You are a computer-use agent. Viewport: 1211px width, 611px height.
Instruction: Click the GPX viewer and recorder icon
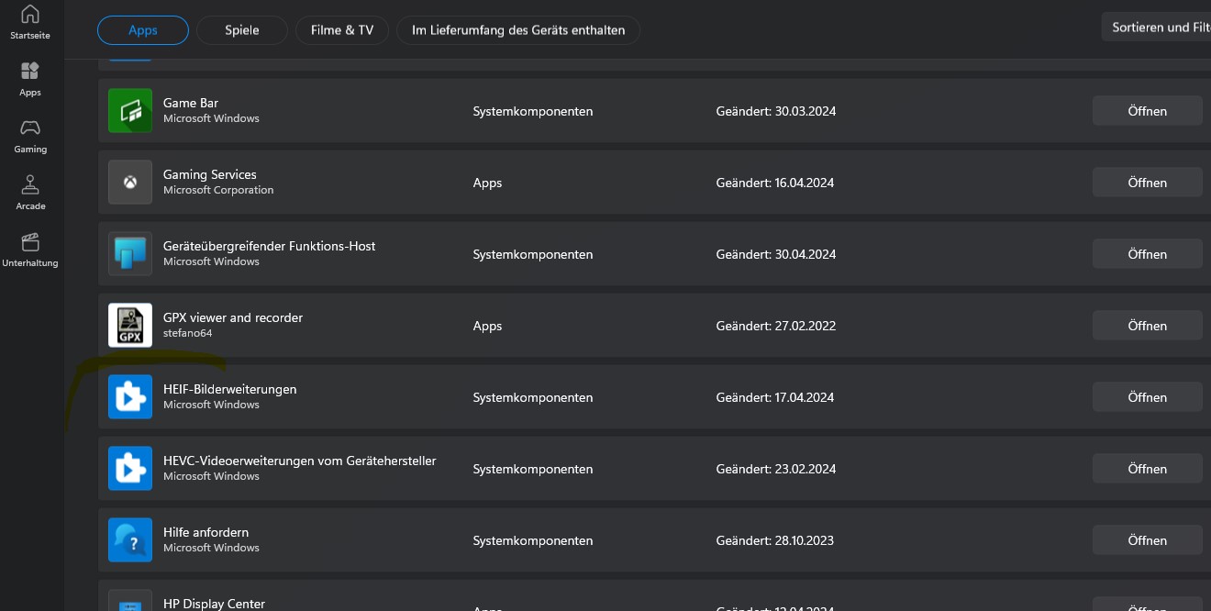130,326
